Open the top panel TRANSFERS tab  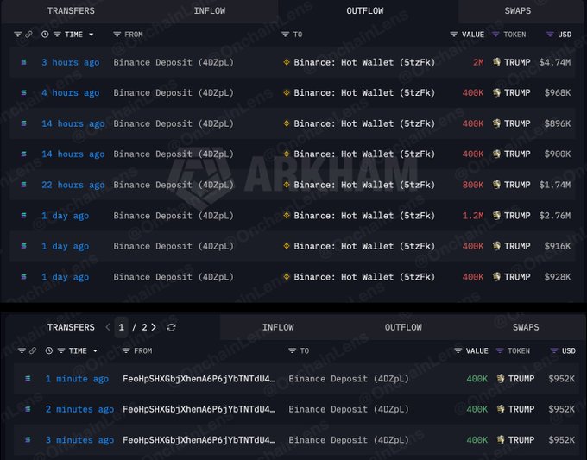[x=71, y=11]
